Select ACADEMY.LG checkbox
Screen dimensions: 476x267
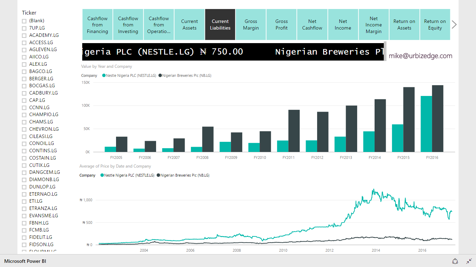tap(24, 35)
